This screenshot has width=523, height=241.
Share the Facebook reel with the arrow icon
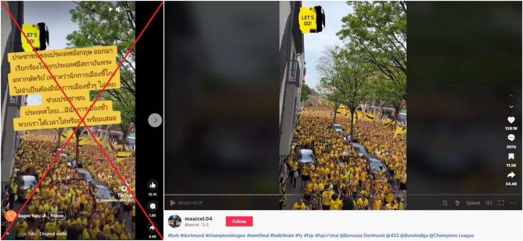[153, 227]
